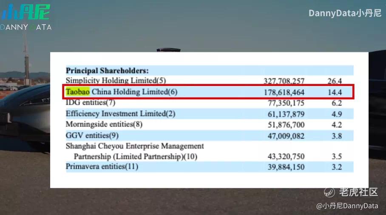386x215 pixels.
Task: Click the Taobao China Holding Limited row
Action: tap(208, 92)
